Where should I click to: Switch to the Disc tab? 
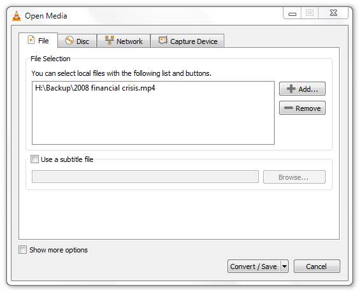click(77, 41)
